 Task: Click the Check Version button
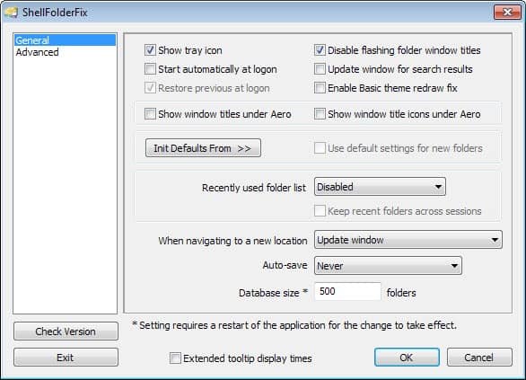(66, 331)
